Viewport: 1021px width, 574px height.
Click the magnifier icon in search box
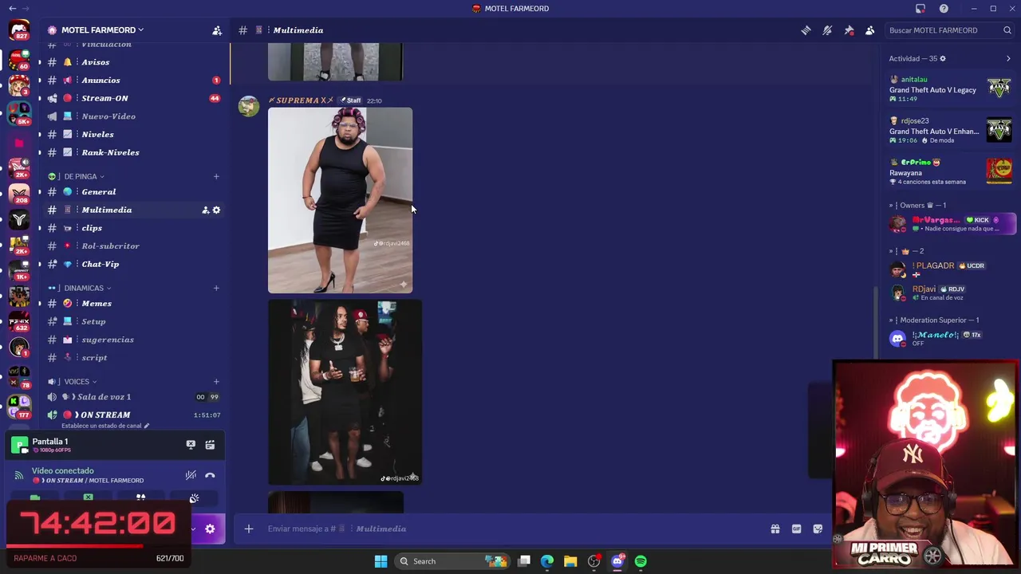point(1007,30)
